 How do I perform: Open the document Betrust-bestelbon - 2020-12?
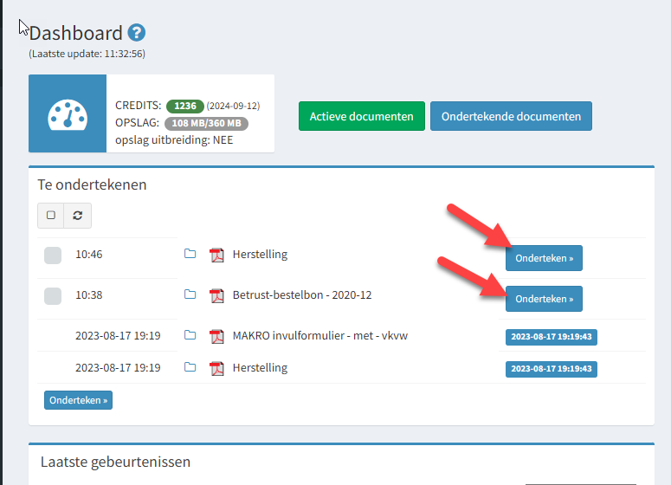(x=302, y=295)
